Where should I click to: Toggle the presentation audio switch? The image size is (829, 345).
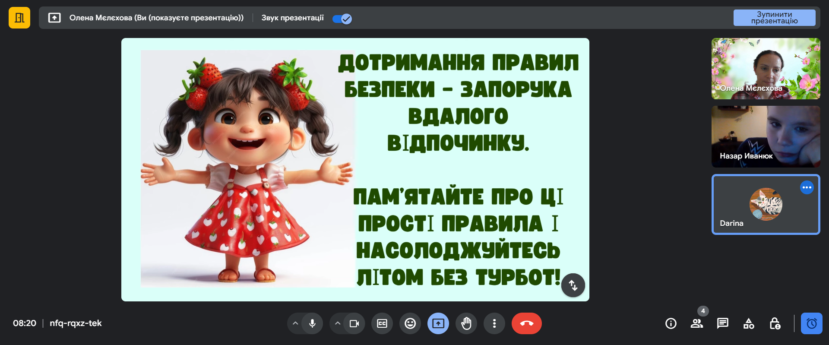[342, 19]
